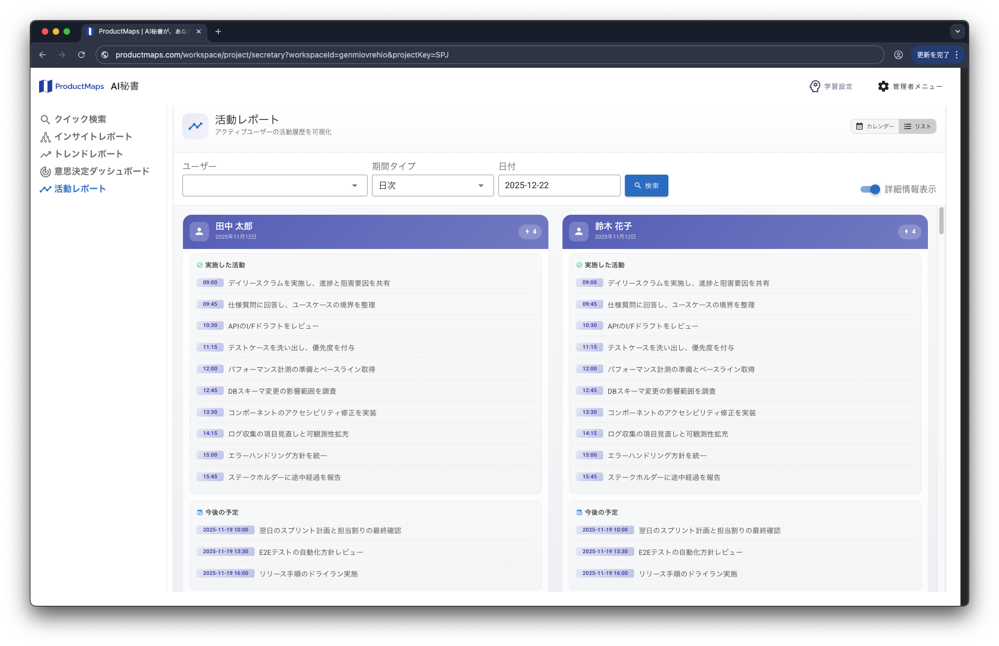Open クイック検索 via the magnifier icon

(x=46, y=119)
